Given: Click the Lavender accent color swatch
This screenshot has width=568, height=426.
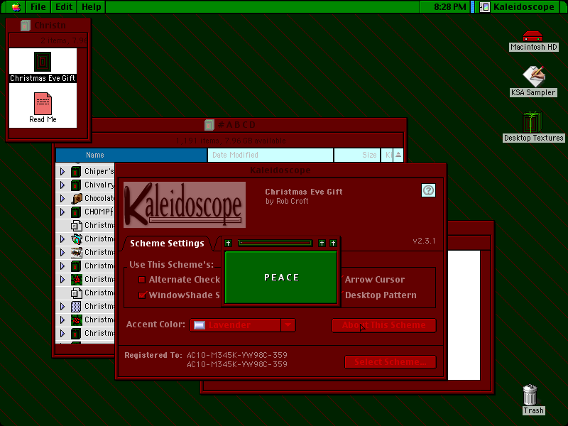Looking at the screenshot, I should click(x=200, y=325).
